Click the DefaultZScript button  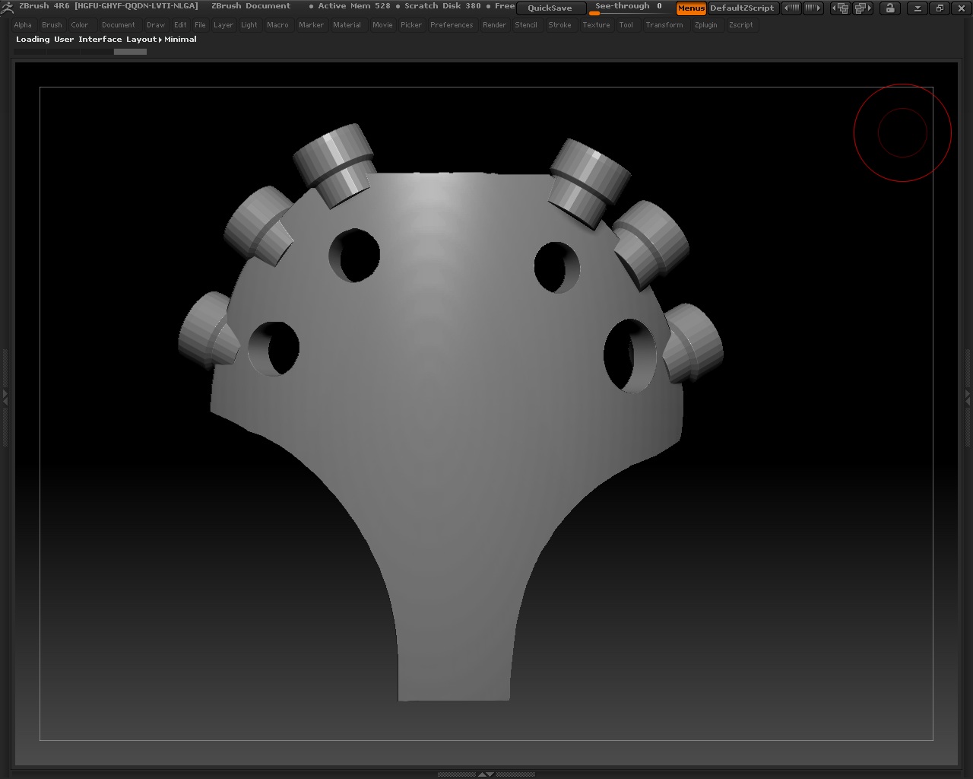(x=742, y=8)
